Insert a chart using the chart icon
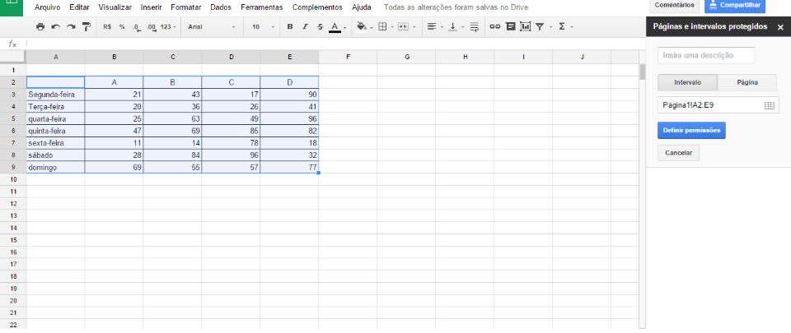Image resolution: width=791 pixels, height=333 pixels. click(525, 27)
